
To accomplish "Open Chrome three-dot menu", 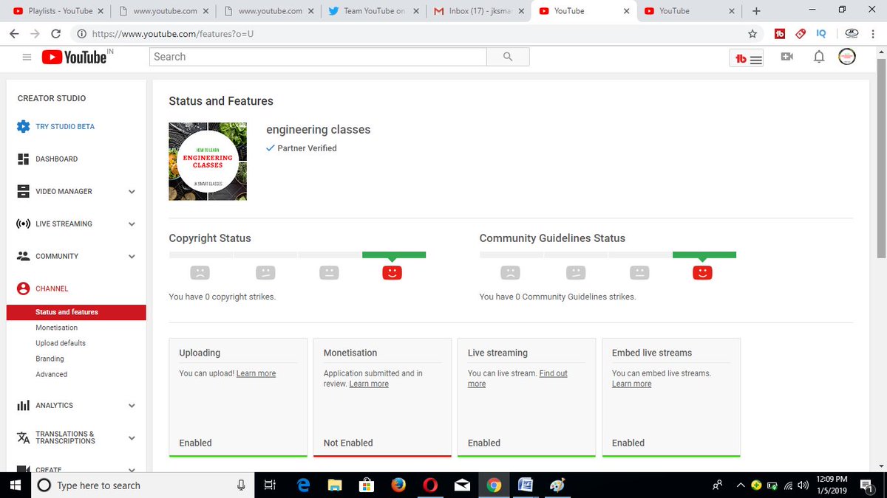I will 874,33.
